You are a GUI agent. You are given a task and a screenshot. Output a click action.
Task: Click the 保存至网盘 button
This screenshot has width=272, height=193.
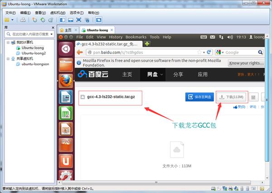tap(199, 97)
